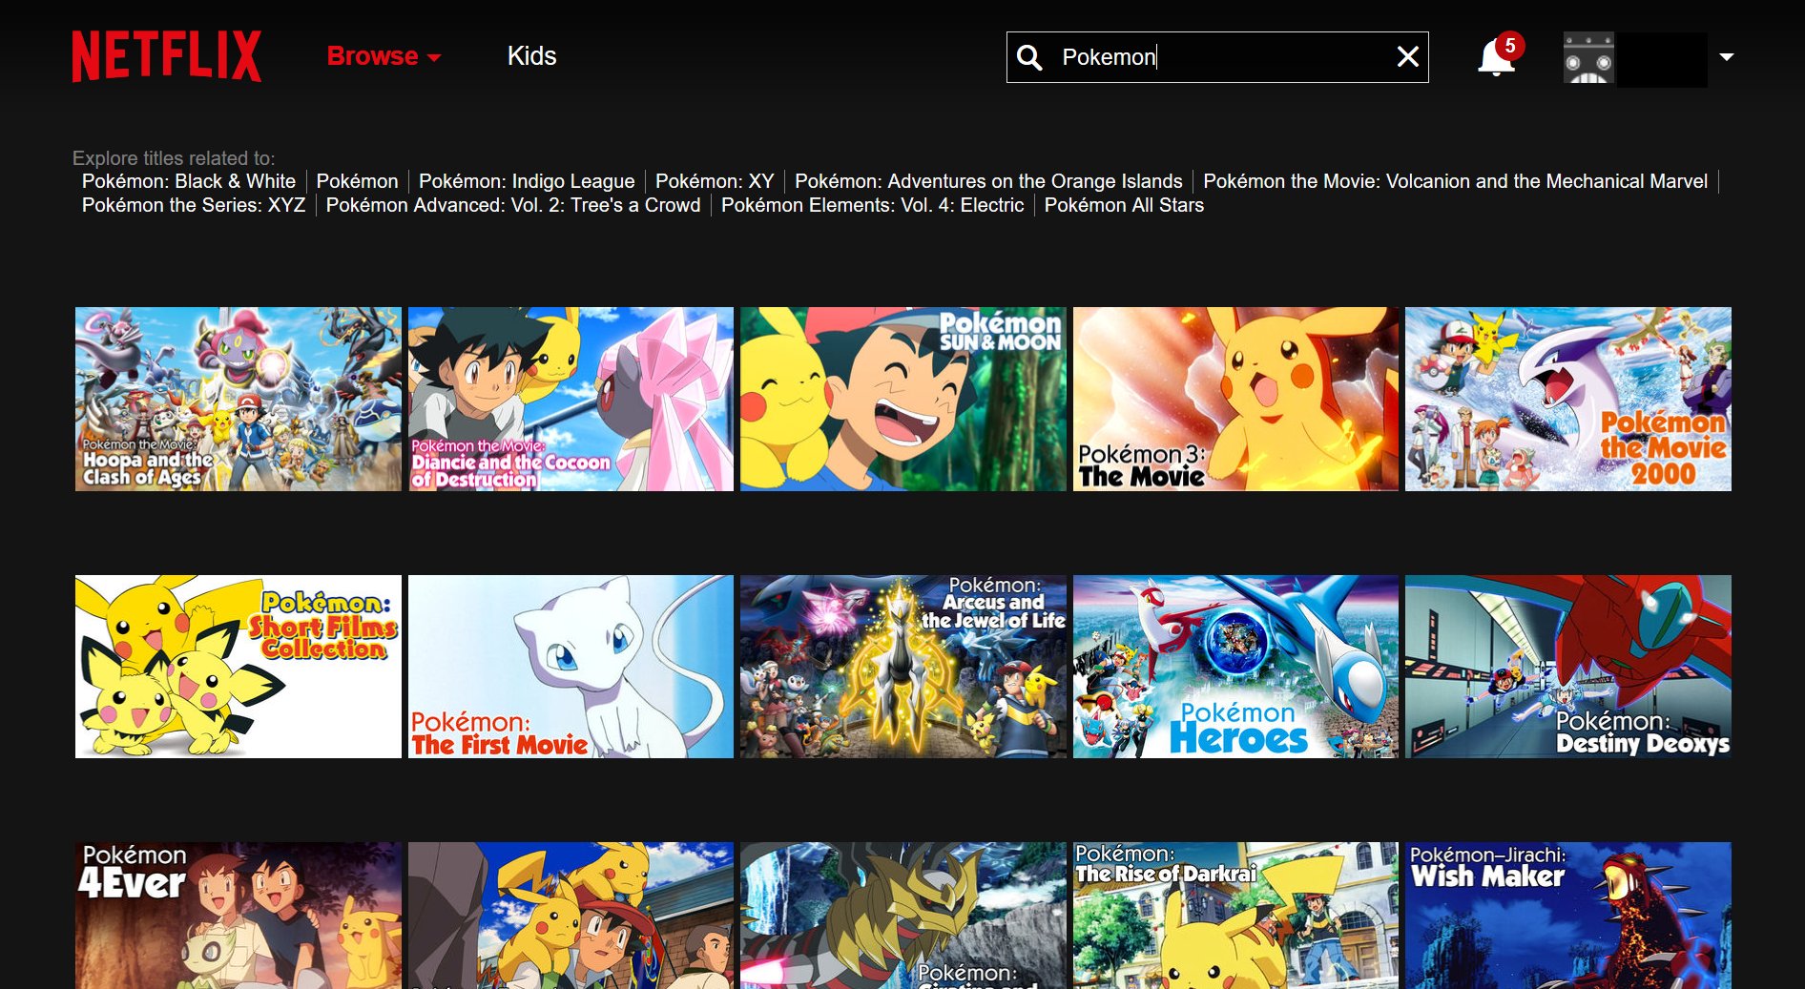Open Pokémon: Short Films Collection thumbnail

[239, 667]
